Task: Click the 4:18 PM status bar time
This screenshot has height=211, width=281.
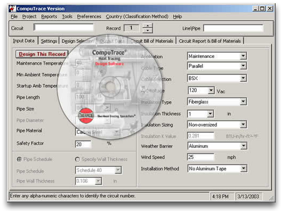Action: point(220,197)
